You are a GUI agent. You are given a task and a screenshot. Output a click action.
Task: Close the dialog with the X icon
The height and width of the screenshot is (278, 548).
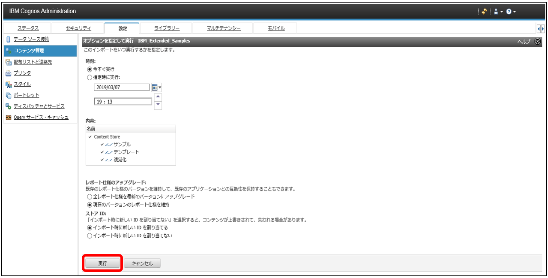(538, 41)
